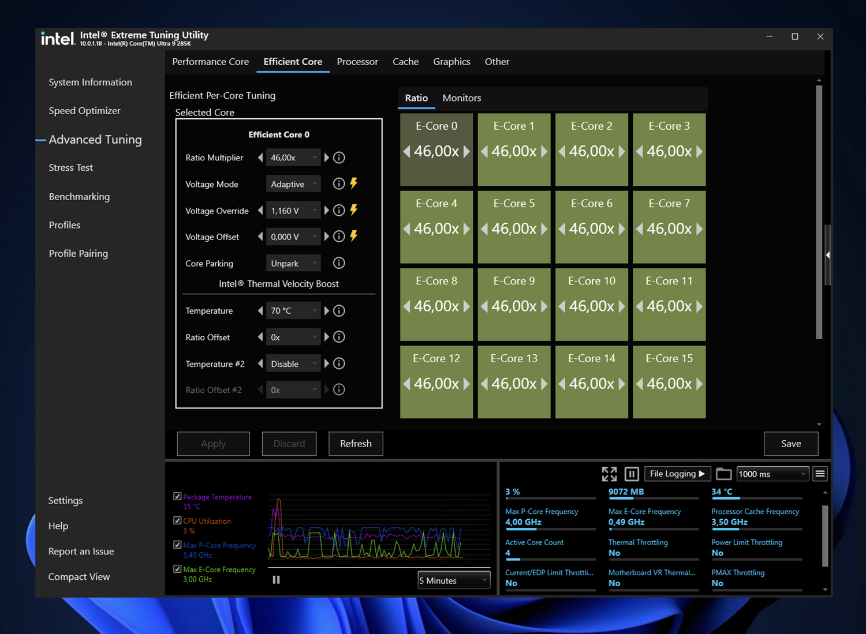
Task: Click the info icon for Core Parking
Action: [x=339, y=263]
